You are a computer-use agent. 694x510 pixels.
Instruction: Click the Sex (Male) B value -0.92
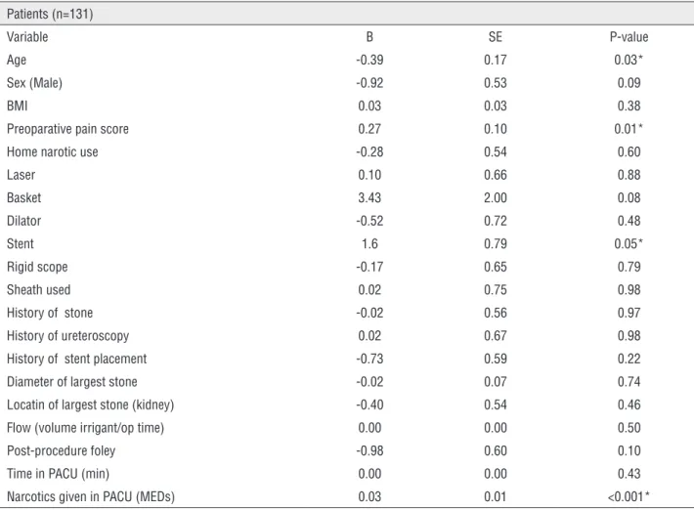pyautogui.click(x=369, y=83)
